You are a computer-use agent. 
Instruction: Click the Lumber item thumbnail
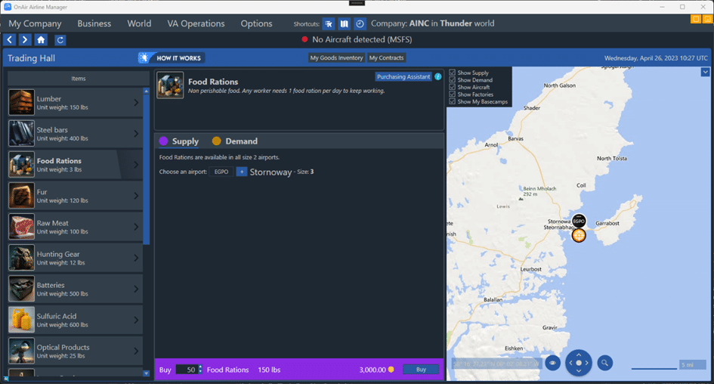click(x=21, y=103)
